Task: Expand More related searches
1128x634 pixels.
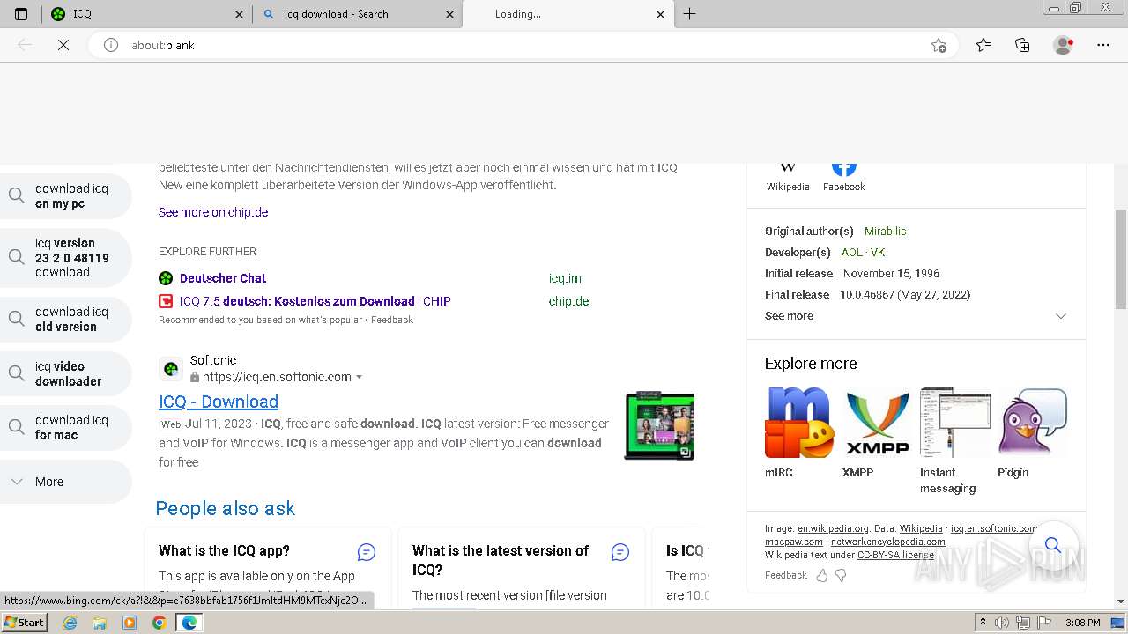Action: point(65,482)
